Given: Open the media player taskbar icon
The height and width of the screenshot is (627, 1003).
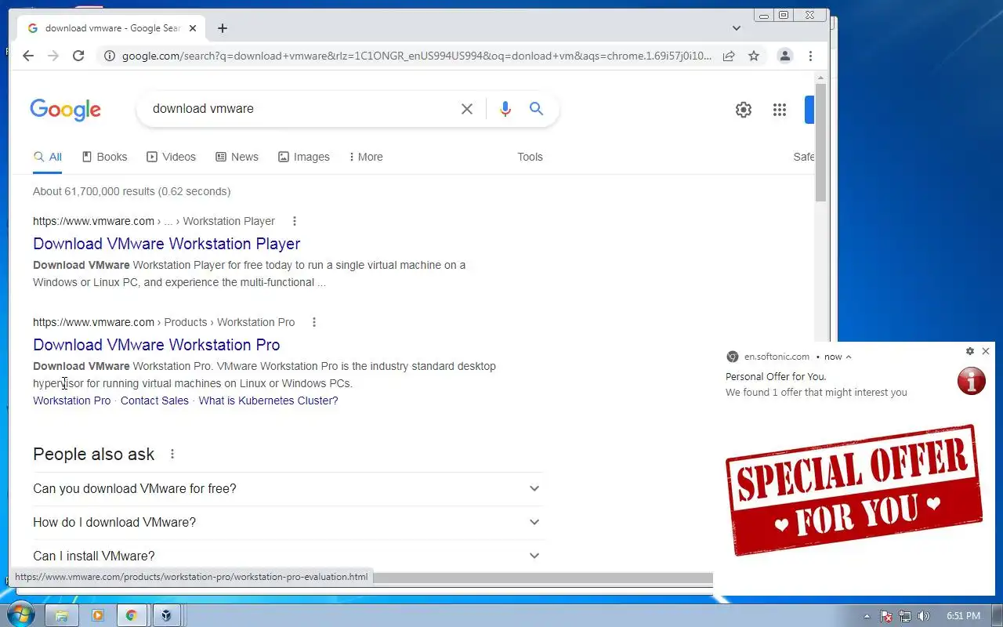Looking at the screenshot, I should coord(97,615).
